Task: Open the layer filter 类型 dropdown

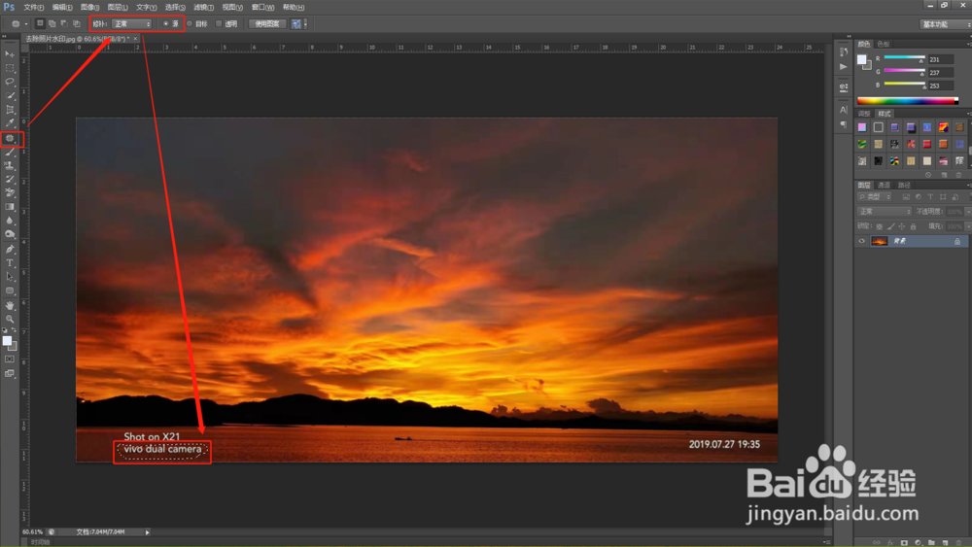Action: click(875, 196)
